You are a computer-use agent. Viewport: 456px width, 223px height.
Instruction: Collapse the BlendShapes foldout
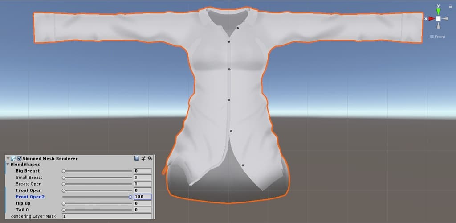[x=8, y=165]
